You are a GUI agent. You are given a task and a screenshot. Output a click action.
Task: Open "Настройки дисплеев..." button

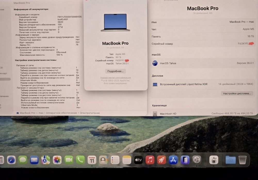pos(237,93)
